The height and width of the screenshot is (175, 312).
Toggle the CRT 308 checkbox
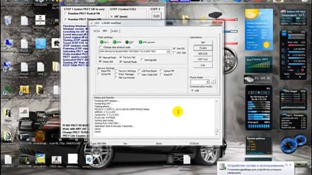coord(175,53)
